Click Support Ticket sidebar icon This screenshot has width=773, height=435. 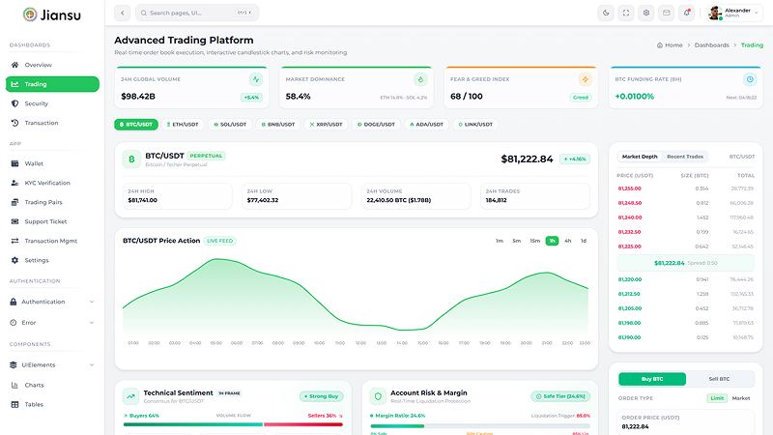pos(14,221)
